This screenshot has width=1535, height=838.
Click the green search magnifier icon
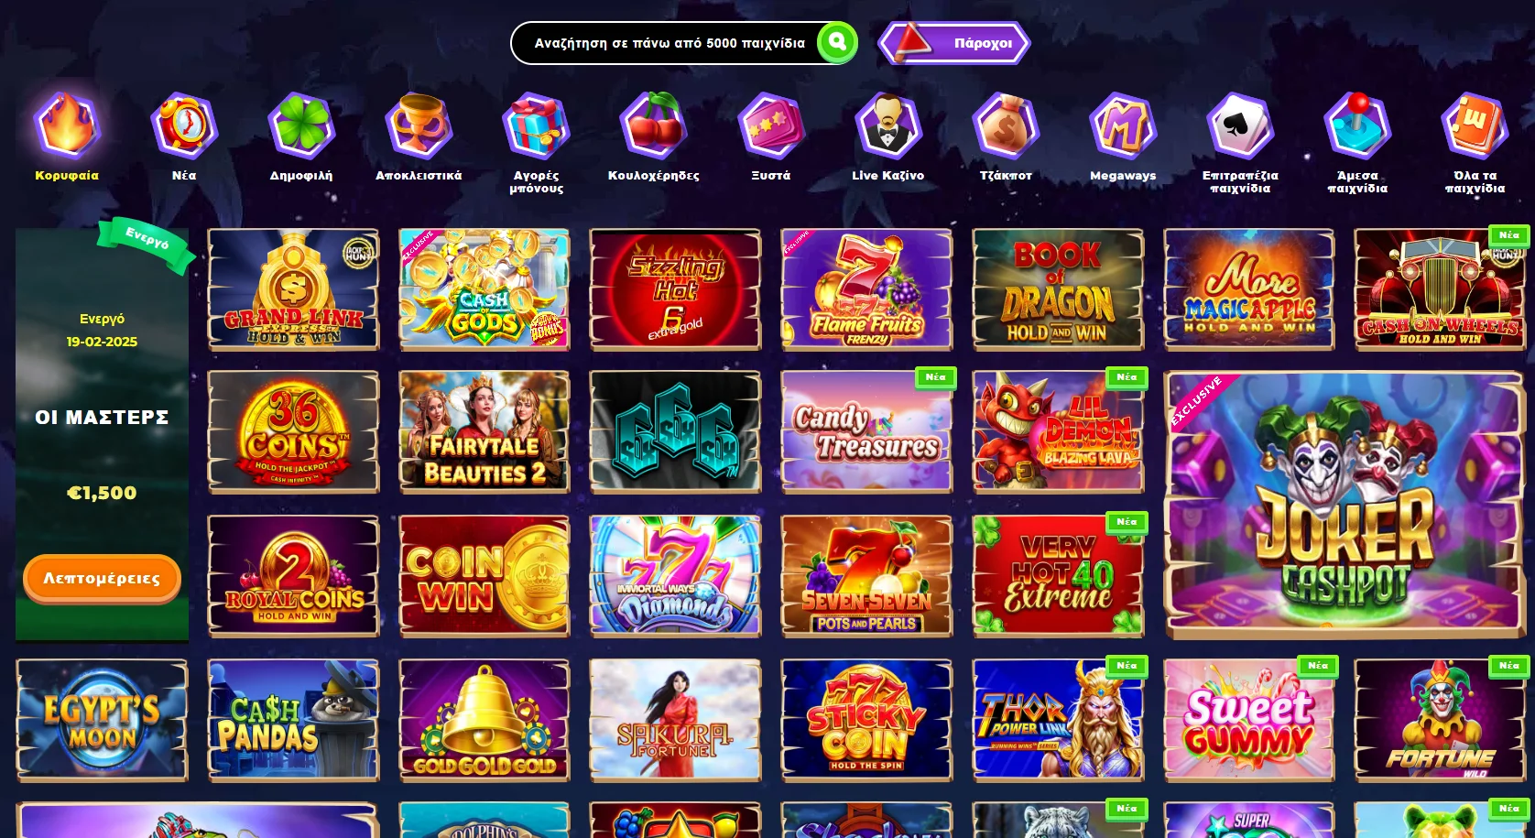pyautogui.click(x=836, y=42)
